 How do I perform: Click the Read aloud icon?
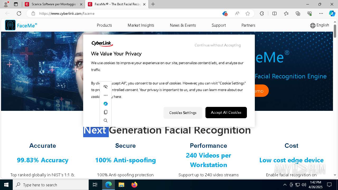pos(237,13)
